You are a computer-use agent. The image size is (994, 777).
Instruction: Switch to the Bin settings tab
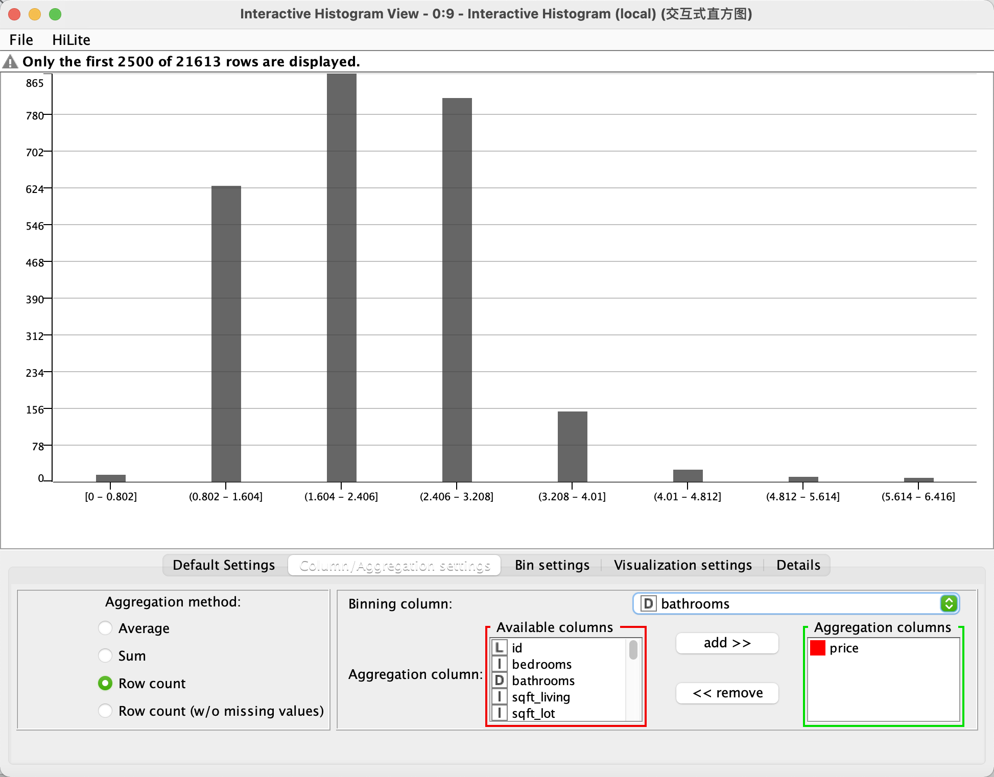[x=552, y=565]
